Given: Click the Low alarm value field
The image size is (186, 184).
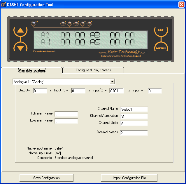Looking at the screenshot, I should [66, 121].
